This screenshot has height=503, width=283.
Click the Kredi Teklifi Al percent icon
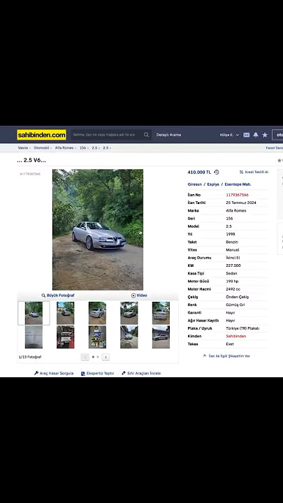(x=241, y=173)
